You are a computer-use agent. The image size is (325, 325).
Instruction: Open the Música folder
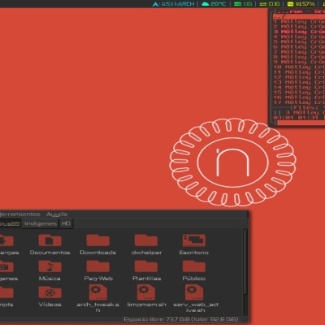pyautogui.click(x=50, y=271)
